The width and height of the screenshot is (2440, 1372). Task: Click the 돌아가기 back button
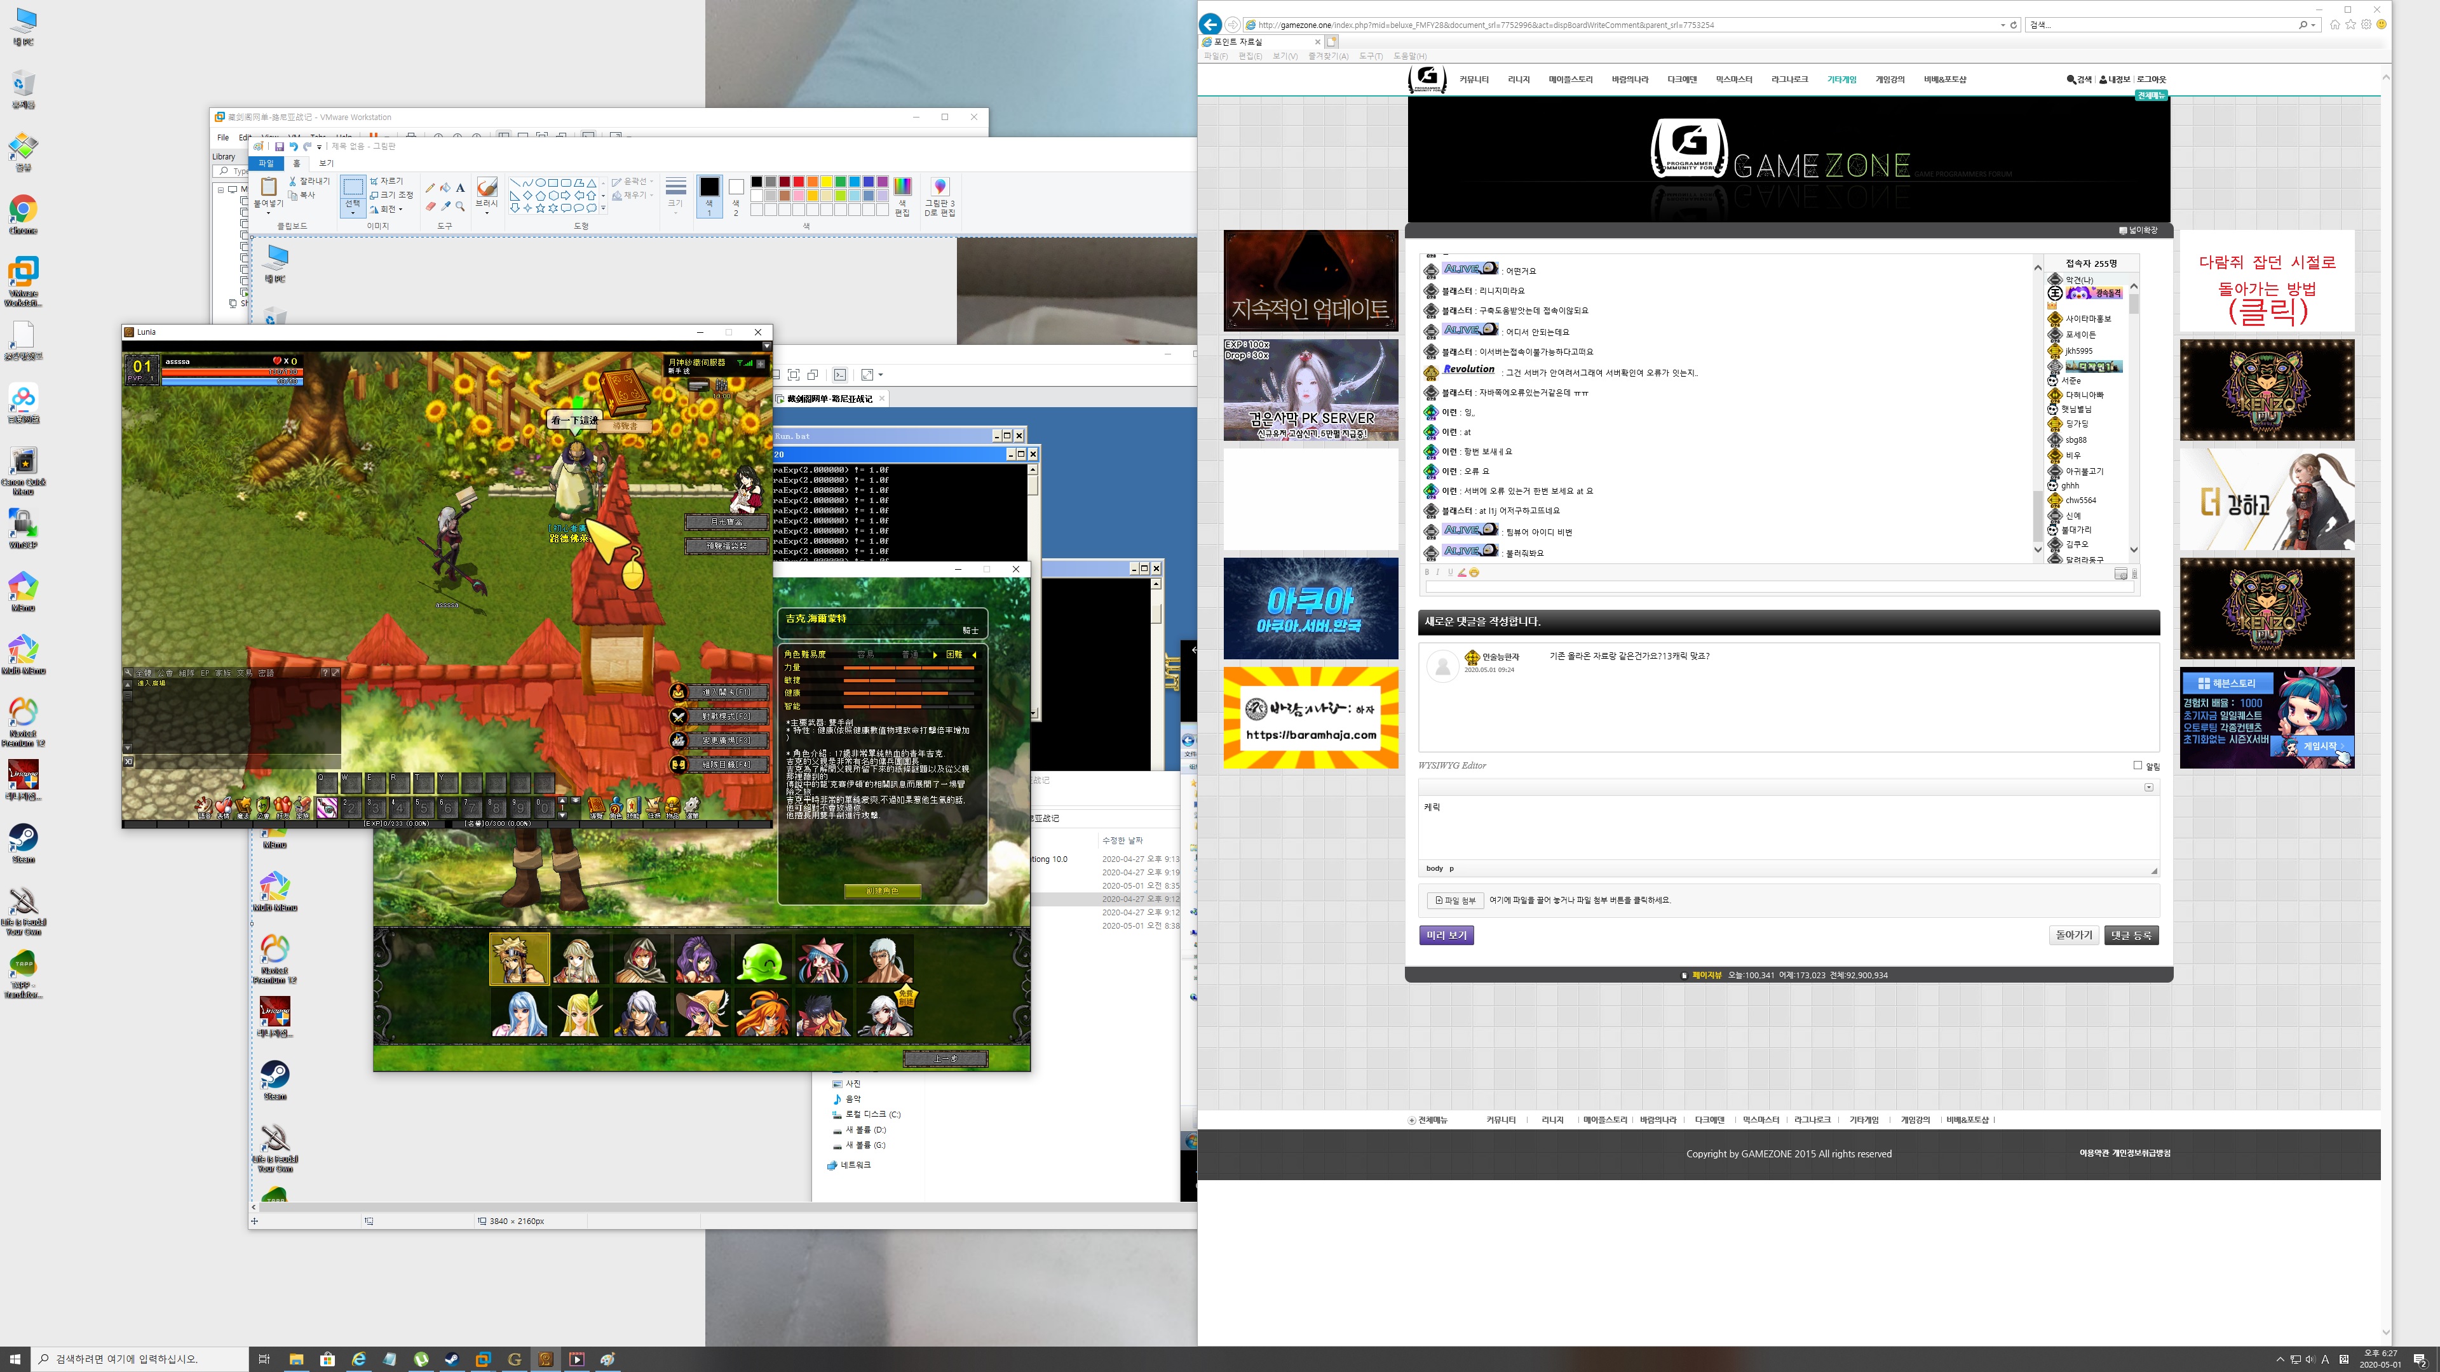[x=2073, y=934]
